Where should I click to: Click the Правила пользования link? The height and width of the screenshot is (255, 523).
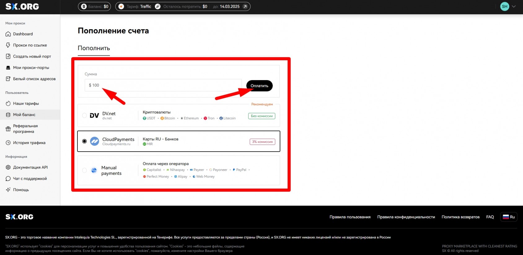point(350,217)
